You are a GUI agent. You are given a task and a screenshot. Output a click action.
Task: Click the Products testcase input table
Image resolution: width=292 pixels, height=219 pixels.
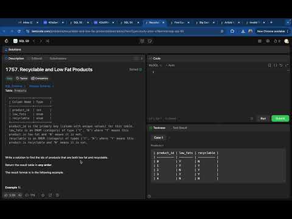(x=218, y=165)
